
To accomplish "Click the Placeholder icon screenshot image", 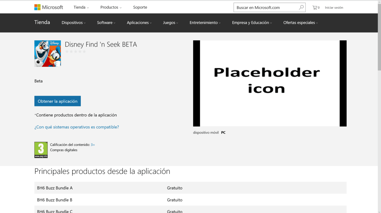I will pyautogui.click(x=270, y=83).
